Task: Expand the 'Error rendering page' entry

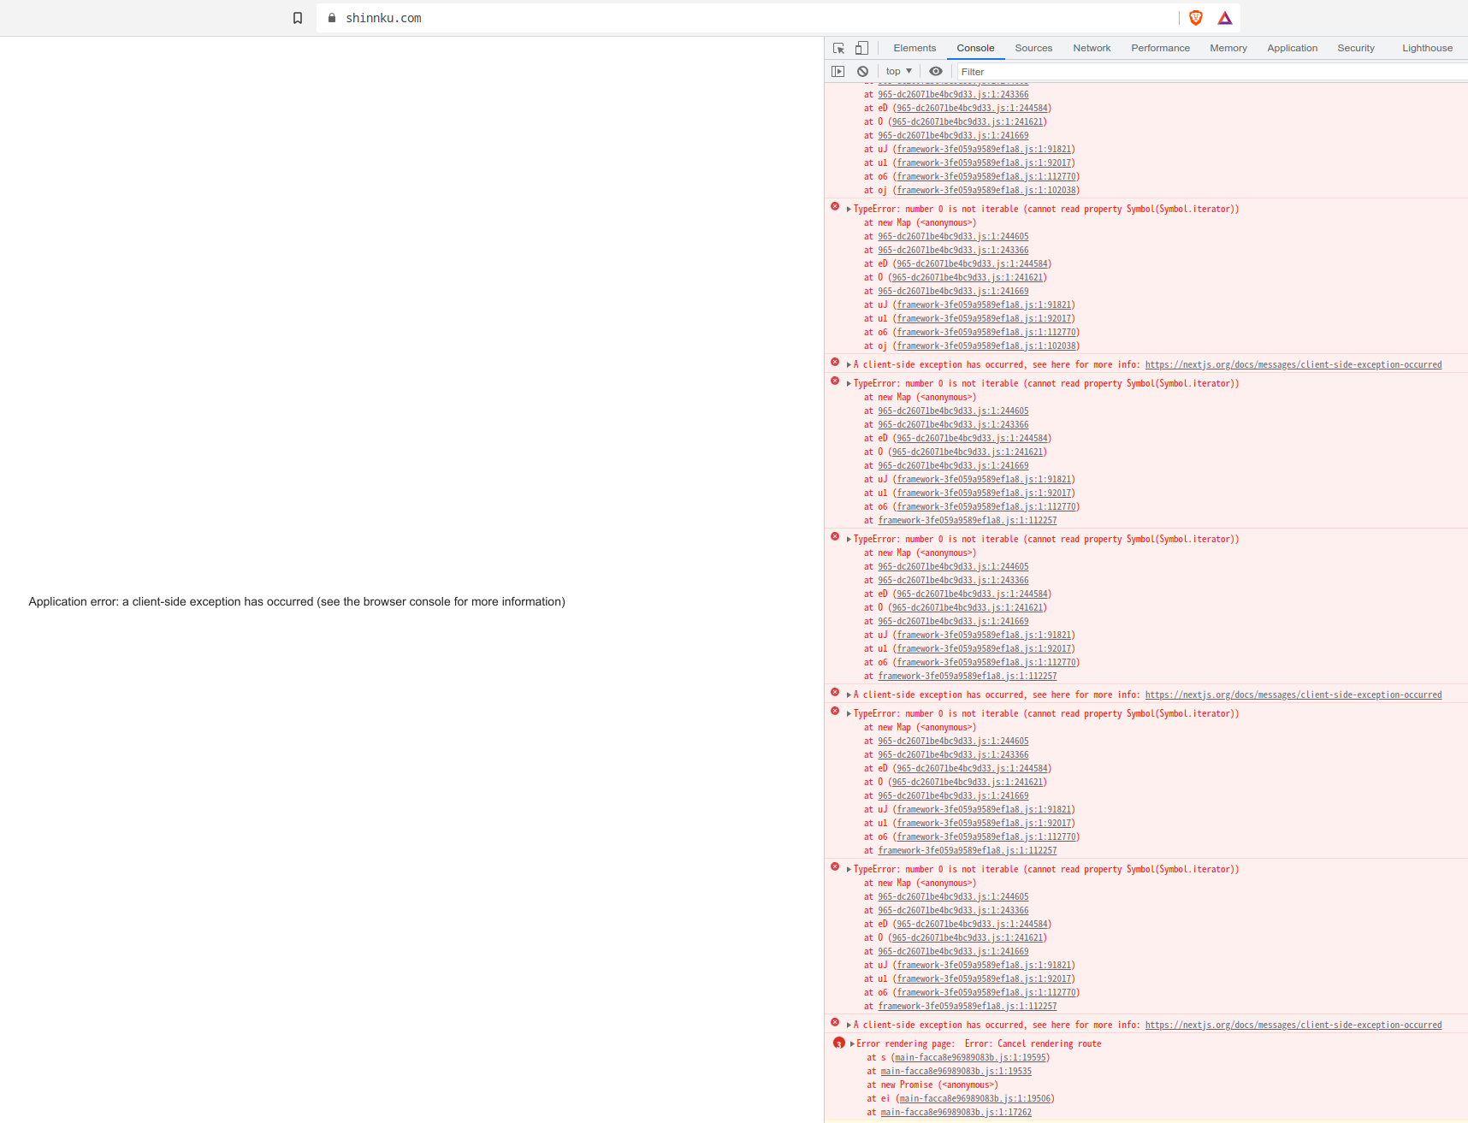Action: pos(852,1043)
